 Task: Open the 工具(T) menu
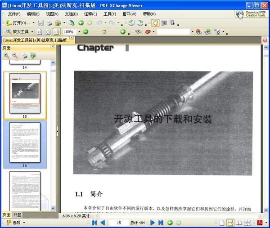coord(110,14)
